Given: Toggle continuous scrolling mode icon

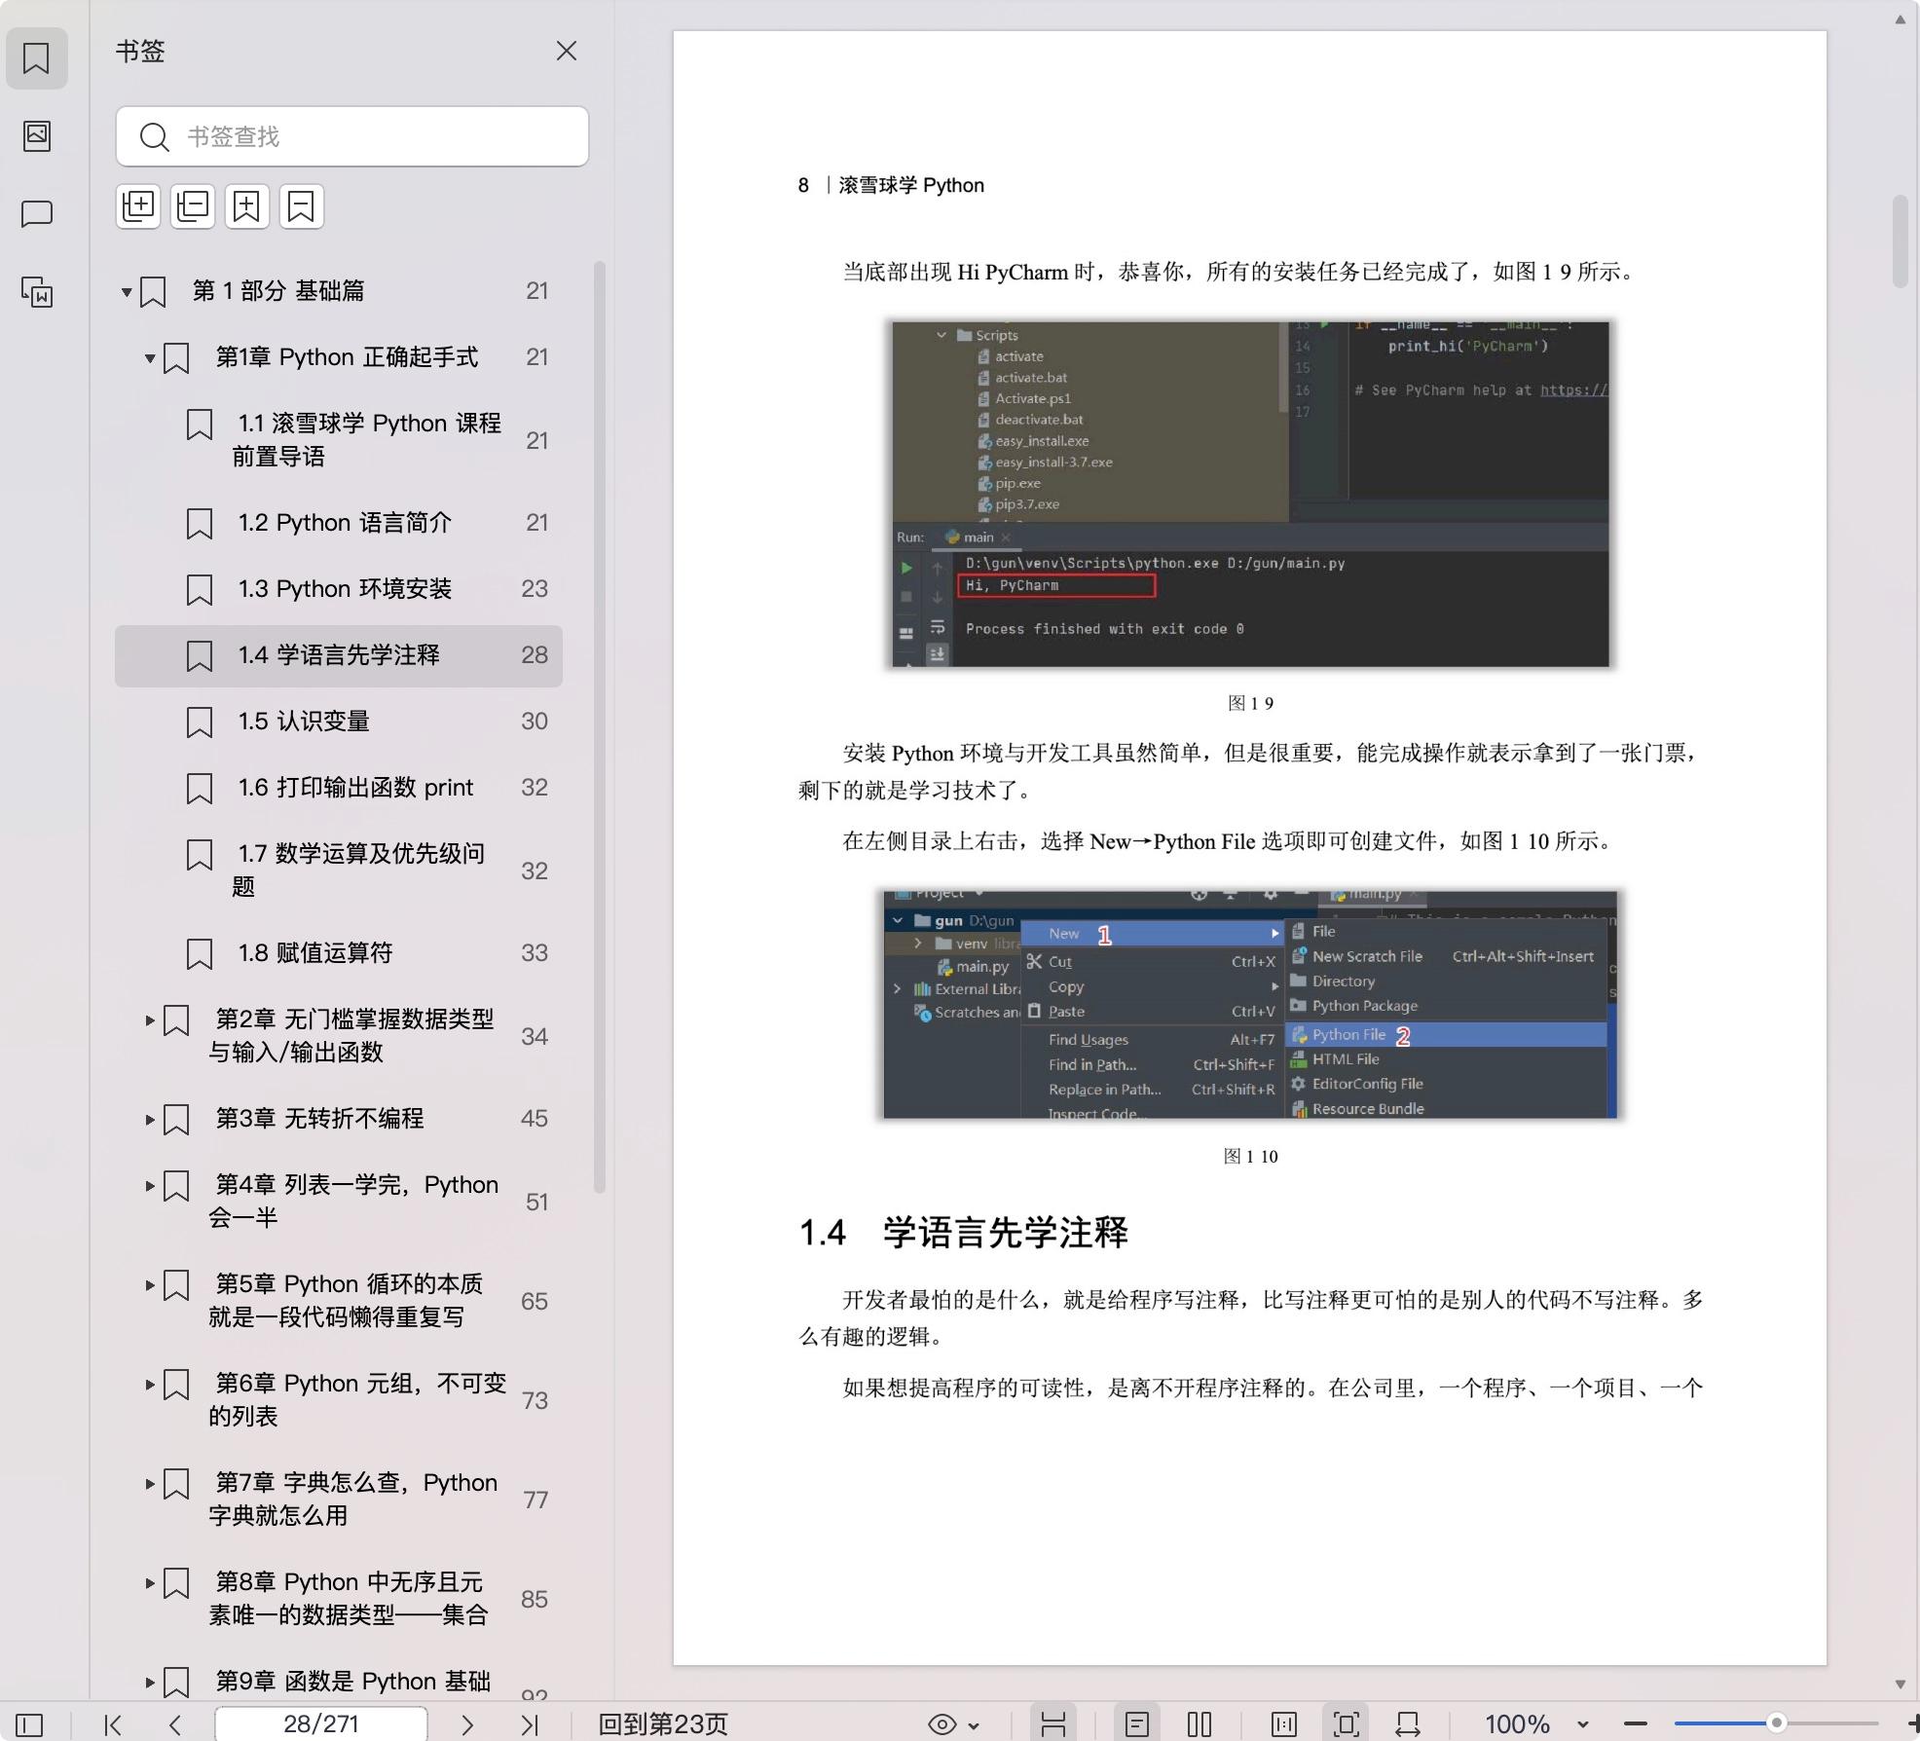Looking at the screenshot, I should (1053, 1724).
